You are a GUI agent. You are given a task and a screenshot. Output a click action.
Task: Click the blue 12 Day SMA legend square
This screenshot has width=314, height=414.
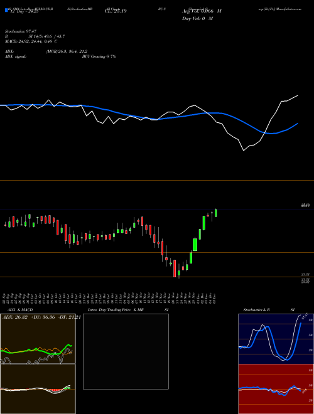(x=6, y=10)
